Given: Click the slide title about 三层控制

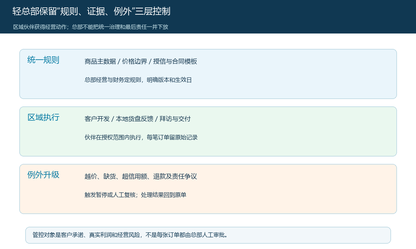Looking at the screenshot, I should pyautogui.click(x=92, y=11).
